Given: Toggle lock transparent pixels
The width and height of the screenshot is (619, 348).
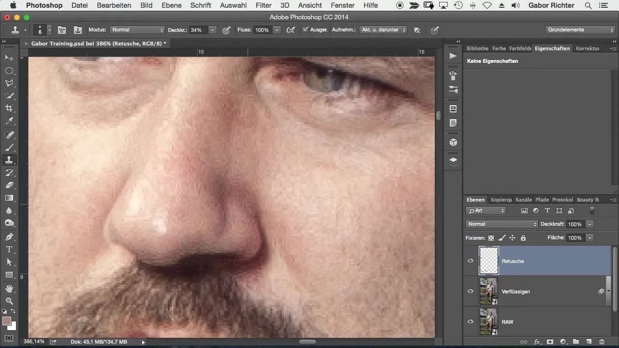Looking at the screenshot, I should click(491, 238).
